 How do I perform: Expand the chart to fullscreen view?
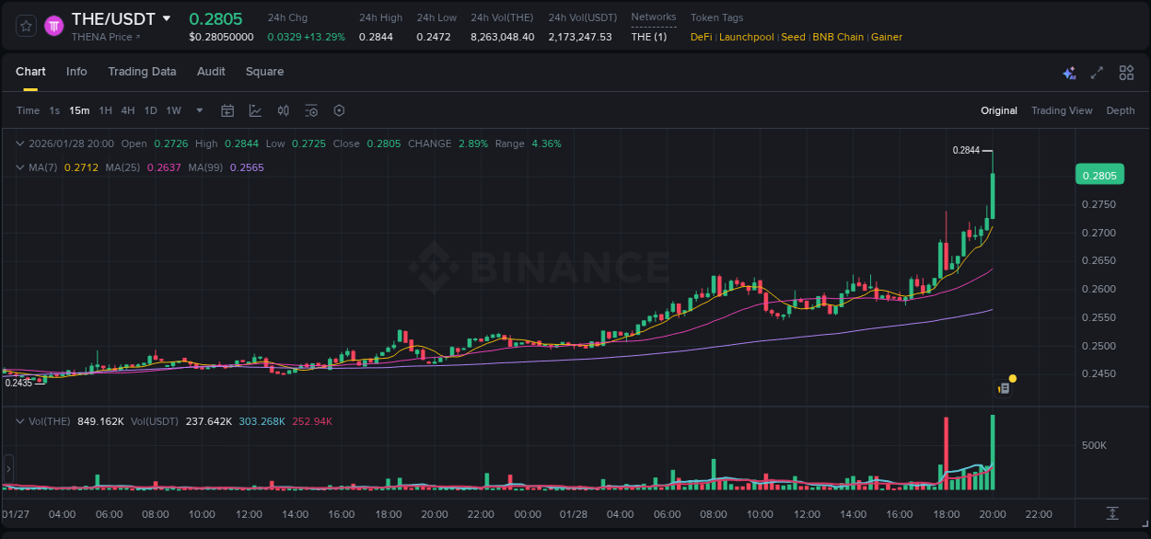click(x=1097, y=72)
